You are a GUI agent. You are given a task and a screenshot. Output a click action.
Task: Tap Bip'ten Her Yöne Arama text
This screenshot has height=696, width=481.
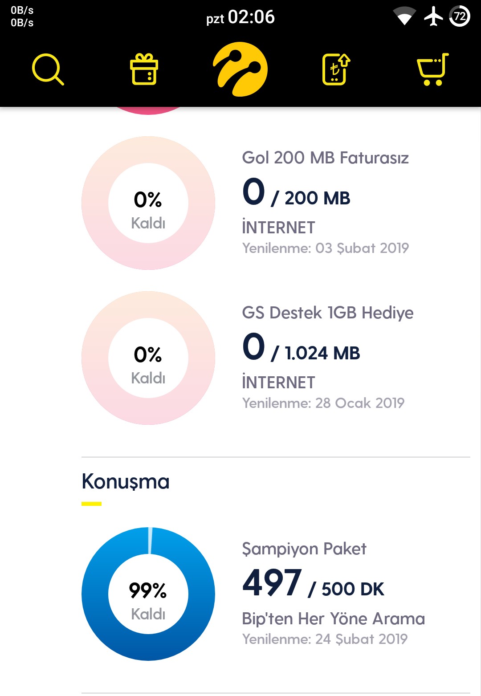(x=333, y=619)
